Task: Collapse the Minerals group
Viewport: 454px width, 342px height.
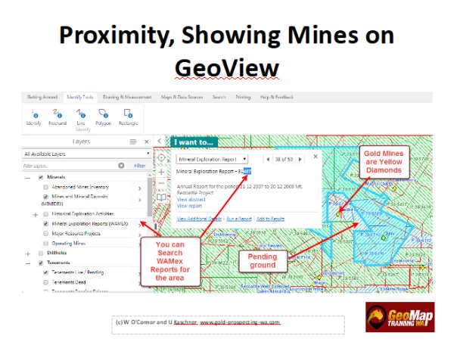Action: point(28,178)
